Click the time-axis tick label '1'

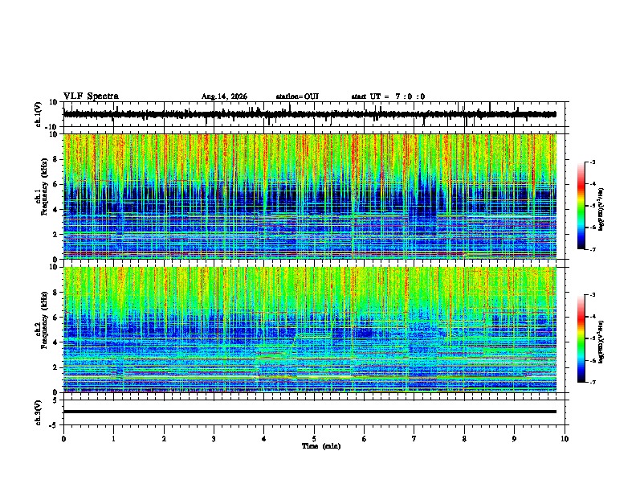tap(113, 439)
